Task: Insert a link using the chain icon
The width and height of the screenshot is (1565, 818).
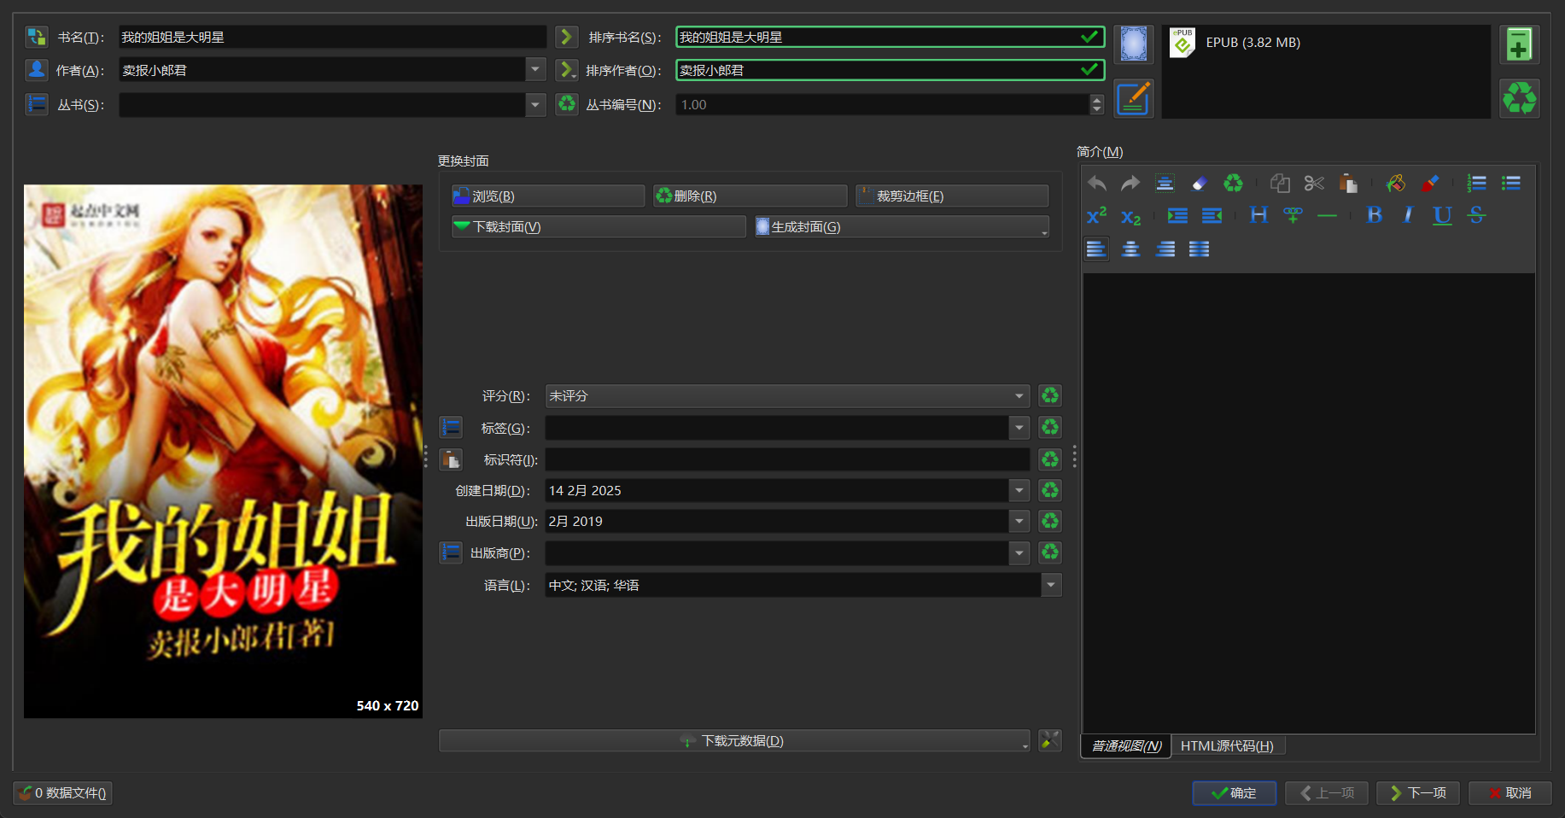Action: (x=1293, y=215)
